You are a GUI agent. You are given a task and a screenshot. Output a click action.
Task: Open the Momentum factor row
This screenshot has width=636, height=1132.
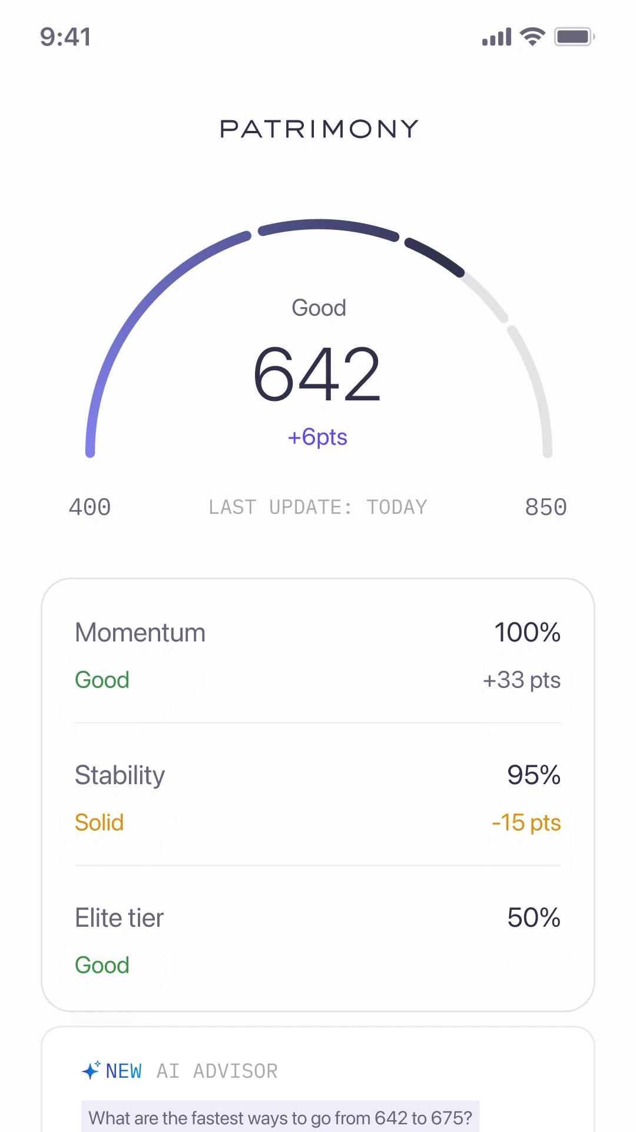point(318,656)
